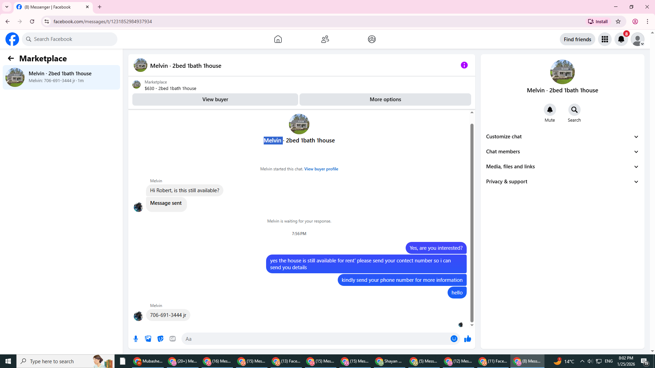Open the notifications bell
Screen dimensions: 655x368
point(621,39)
